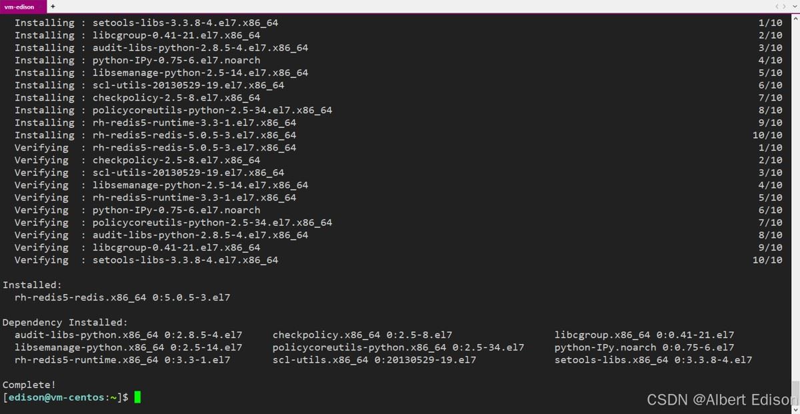Click python-IPy.noarch dependency entry
The width and height of the screenshot is (800, 414).
644,347
